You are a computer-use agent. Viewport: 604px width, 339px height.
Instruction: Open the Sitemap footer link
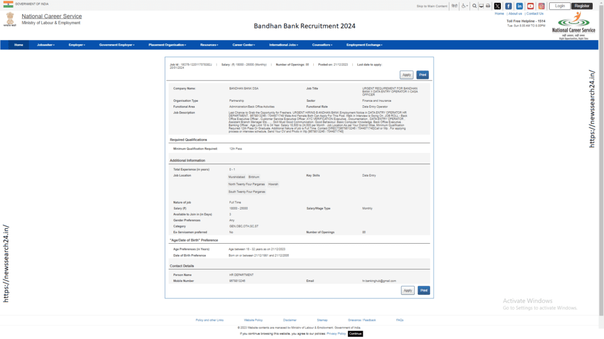point(322,320)
